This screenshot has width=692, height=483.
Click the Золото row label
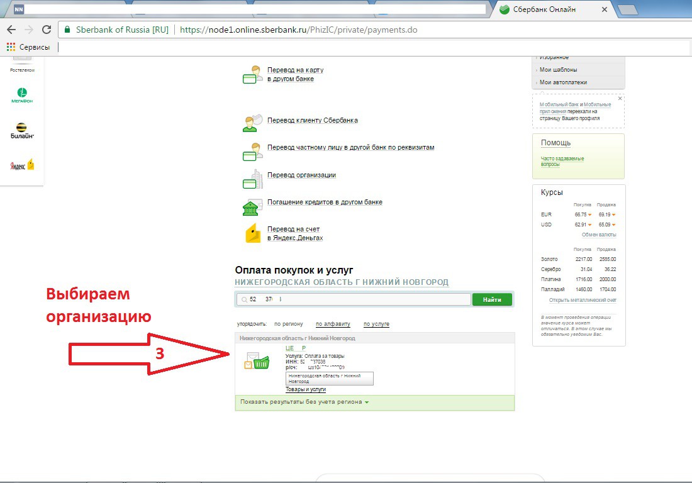pos(549,259)
